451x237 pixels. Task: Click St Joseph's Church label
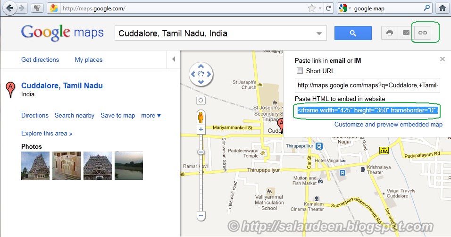pos(244,85)
